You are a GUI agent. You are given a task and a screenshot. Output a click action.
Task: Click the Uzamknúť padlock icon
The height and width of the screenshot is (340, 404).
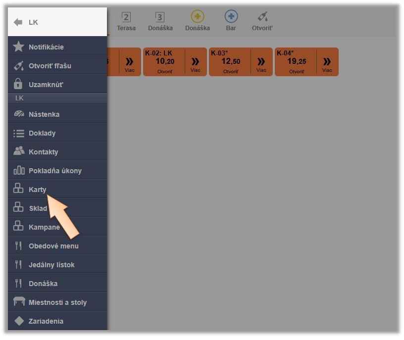click(19, 84)
